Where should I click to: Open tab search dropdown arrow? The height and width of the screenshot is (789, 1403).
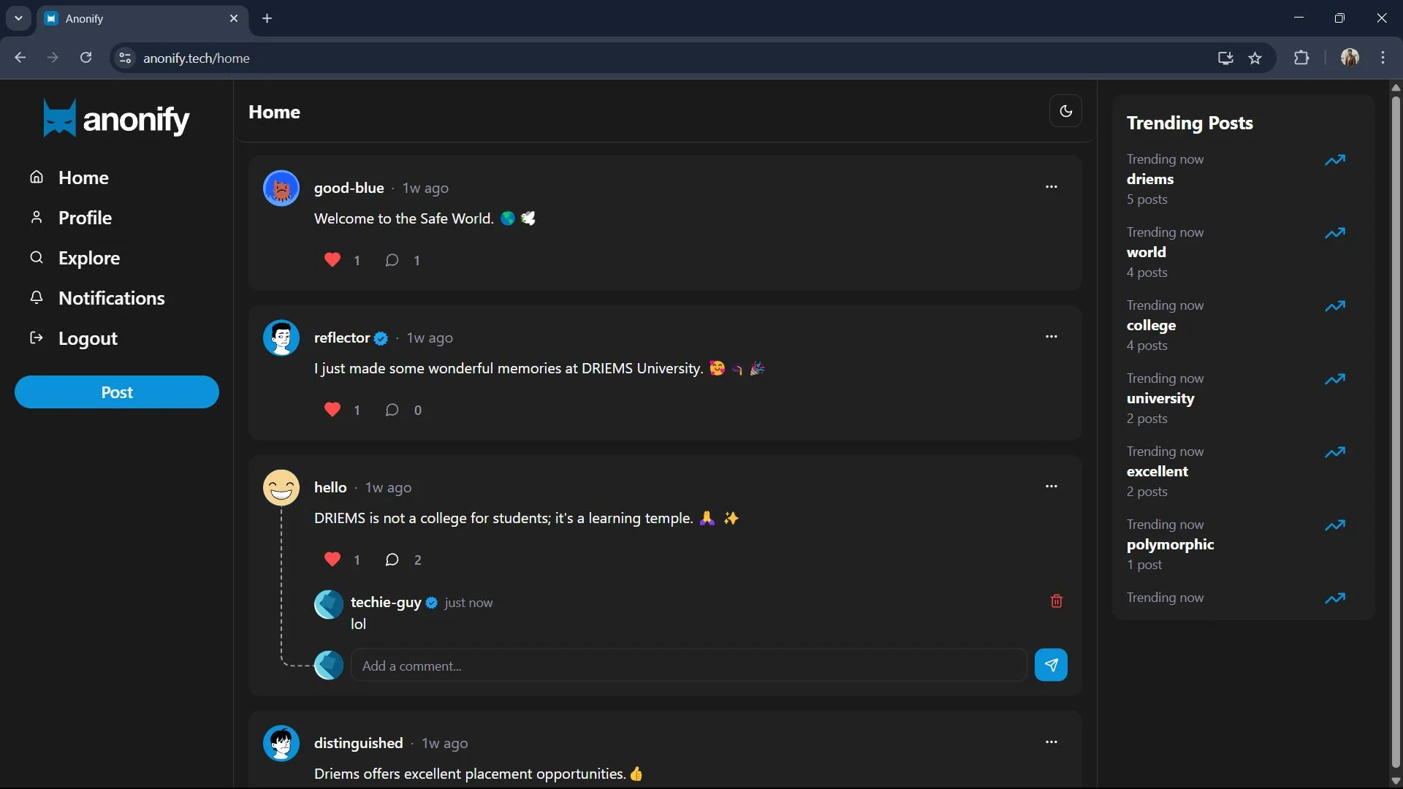(x=18, y=18)
